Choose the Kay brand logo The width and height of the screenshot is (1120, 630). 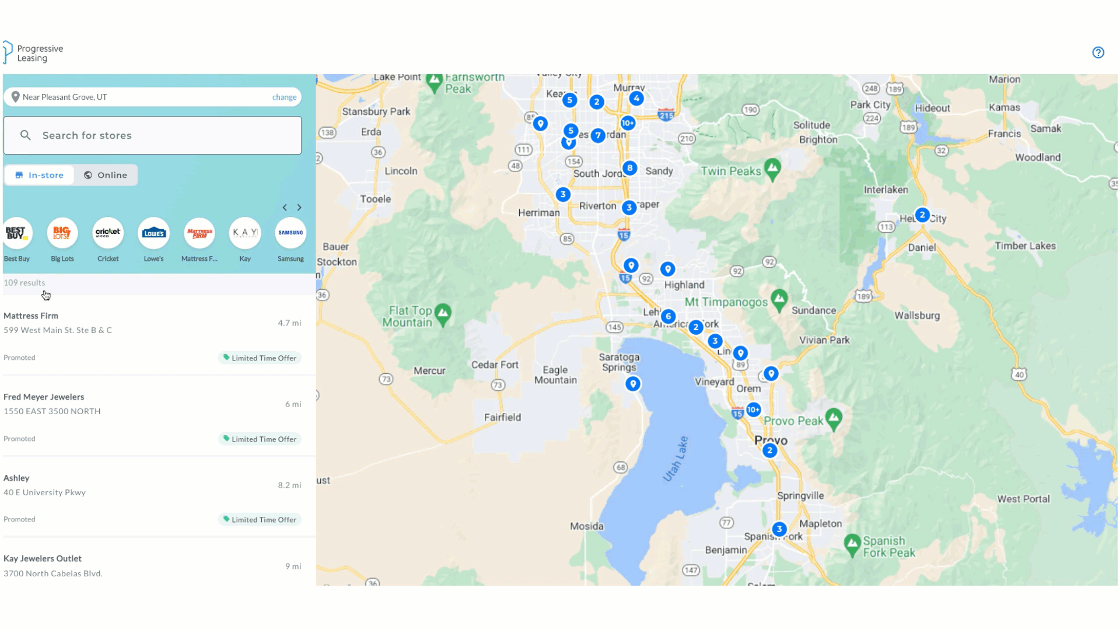[x=245, y=233]
